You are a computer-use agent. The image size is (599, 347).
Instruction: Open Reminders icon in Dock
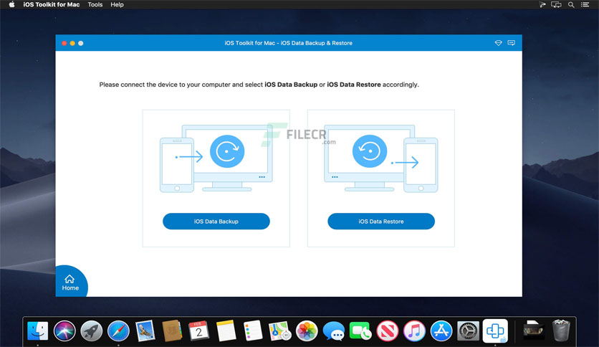252,331
